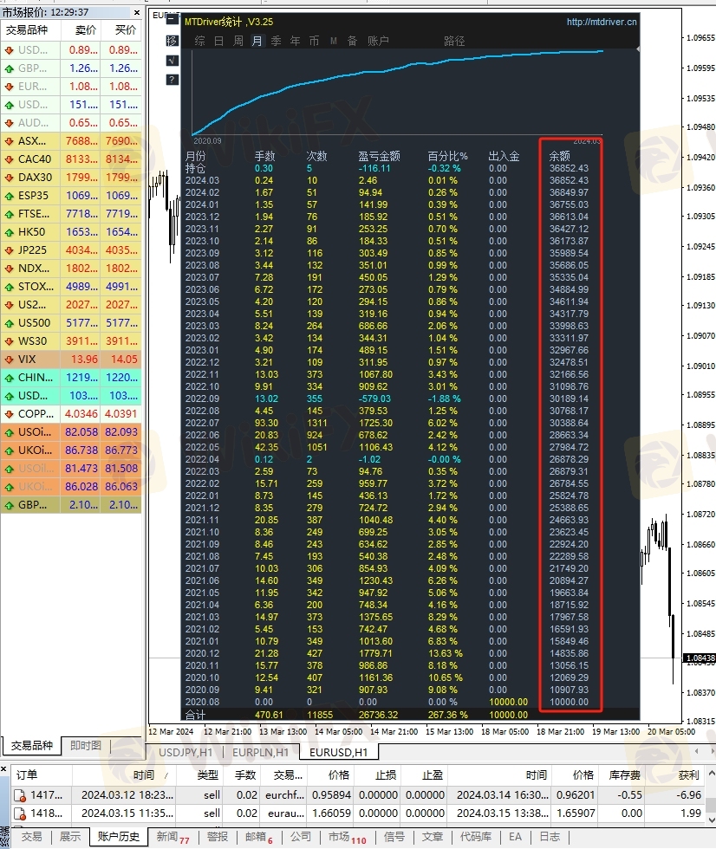Select the 综 summary tab
This screenshot has height=849, width=716.
200,42
